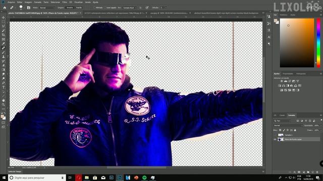Toggle lock image pixels
Viewport: 323px width, 181px height.
[x=284, y=130]
